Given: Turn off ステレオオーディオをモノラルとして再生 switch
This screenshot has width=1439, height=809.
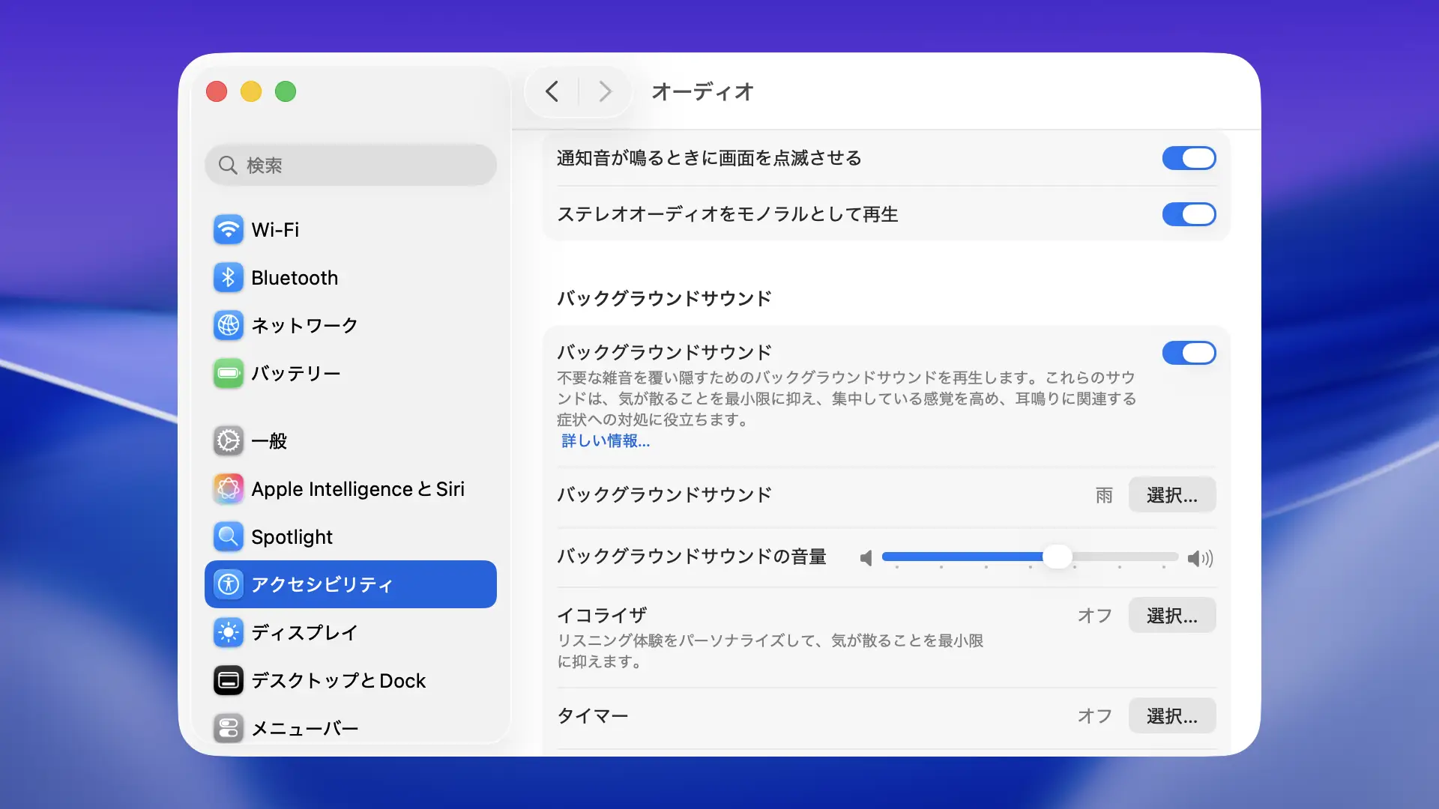Looking at the screenshot, I should coord(1189,214).
